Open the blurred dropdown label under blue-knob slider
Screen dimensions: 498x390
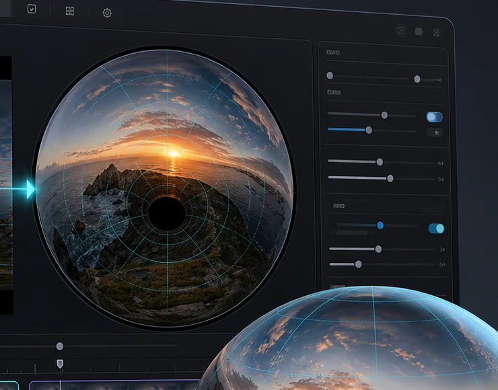pyautogui.click(x=353, y=233)
